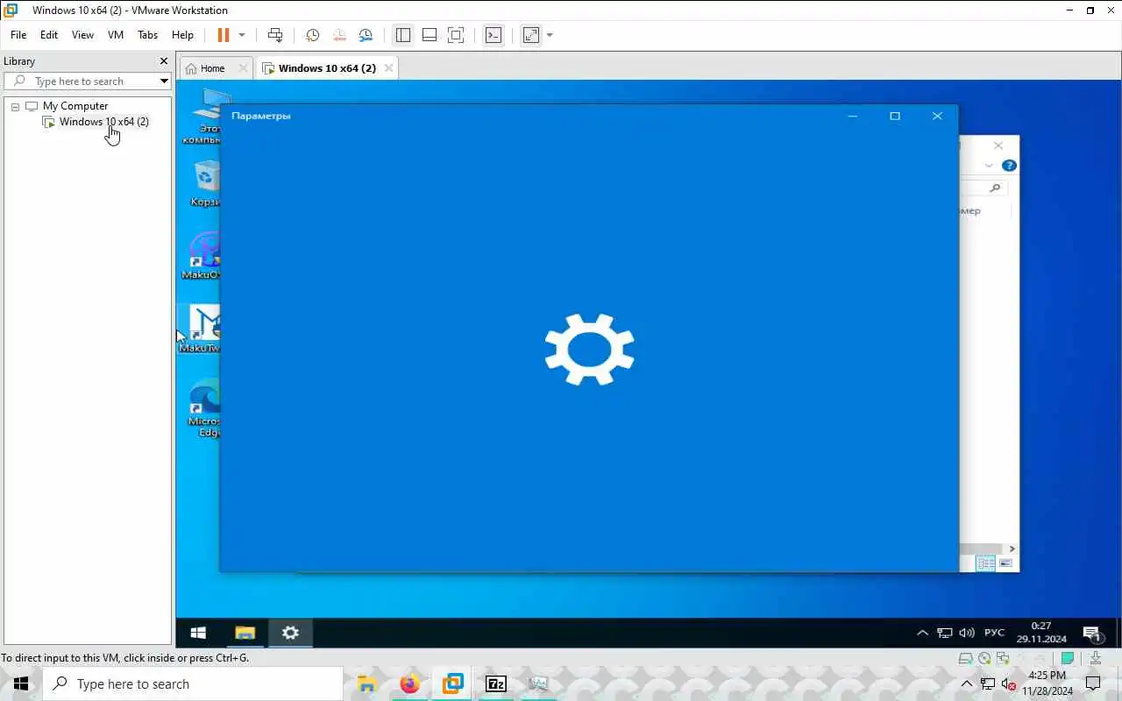Open the guest notification center icon
Image resolution: width=1122 pixels, height=701 pixels.
pyautogui.click(x=1092, y=633)
